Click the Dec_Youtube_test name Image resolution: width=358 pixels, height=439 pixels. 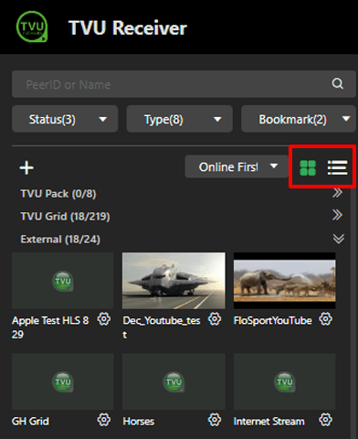tap(162, 327)
